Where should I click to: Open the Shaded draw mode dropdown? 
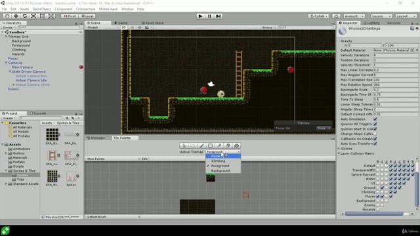[x=102, y=28]
